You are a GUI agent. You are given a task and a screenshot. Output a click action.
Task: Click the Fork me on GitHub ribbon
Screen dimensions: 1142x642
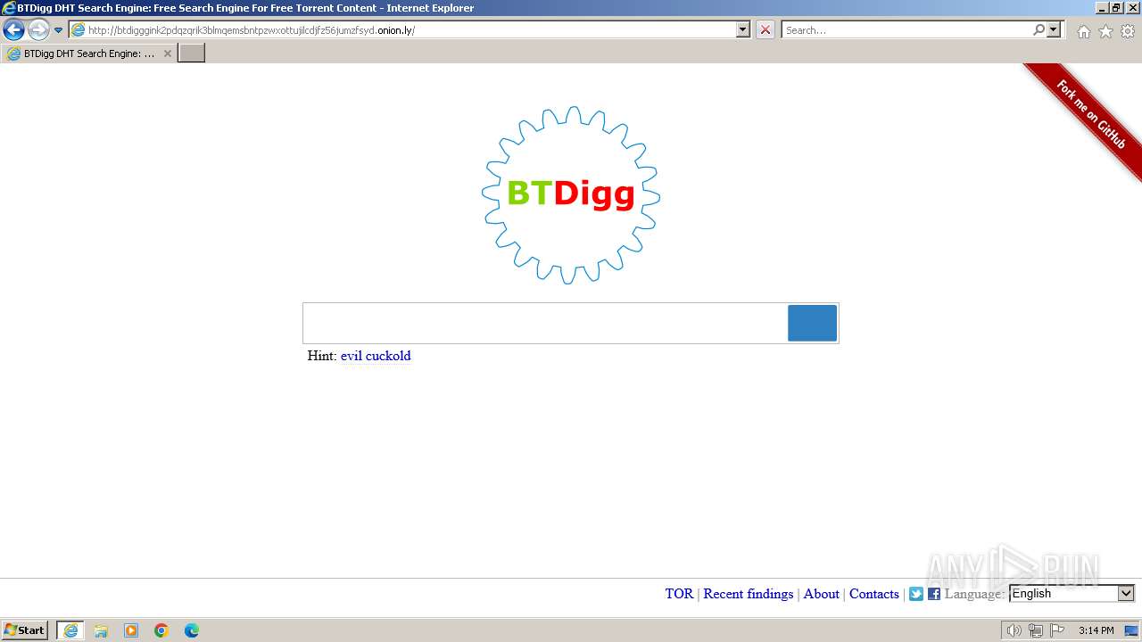coord(1090,114)
